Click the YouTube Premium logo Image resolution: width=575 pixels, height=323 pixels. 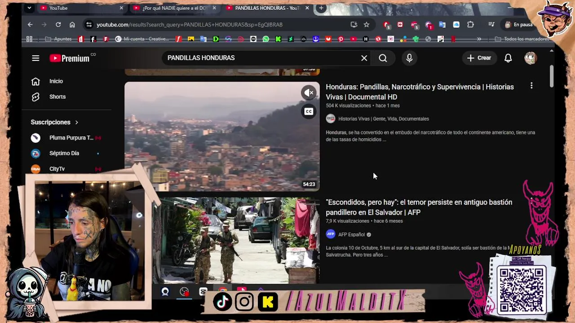[69, 58]
